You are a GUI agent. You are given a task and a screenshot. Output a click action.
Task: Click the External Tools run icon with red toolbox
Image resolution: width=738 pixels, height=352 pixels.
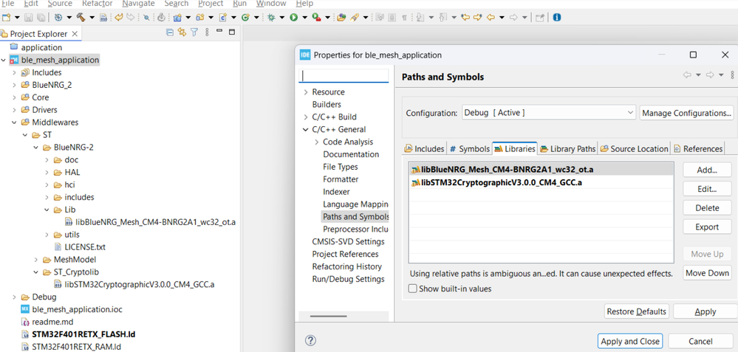316,18
